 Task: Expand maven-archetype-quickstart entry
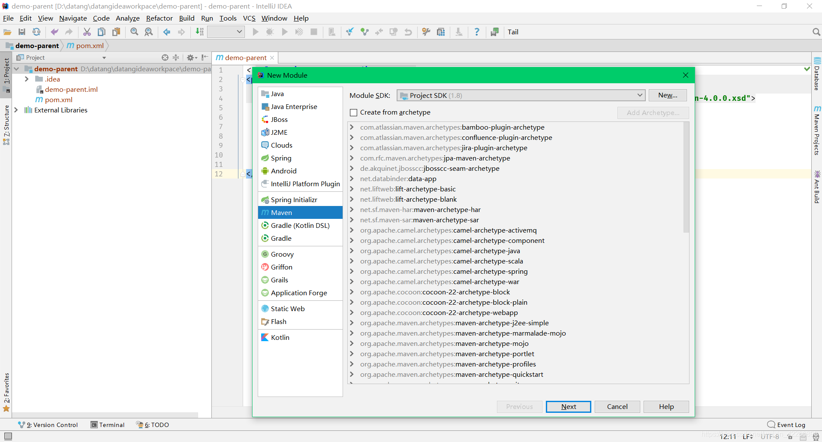point(352,374)
